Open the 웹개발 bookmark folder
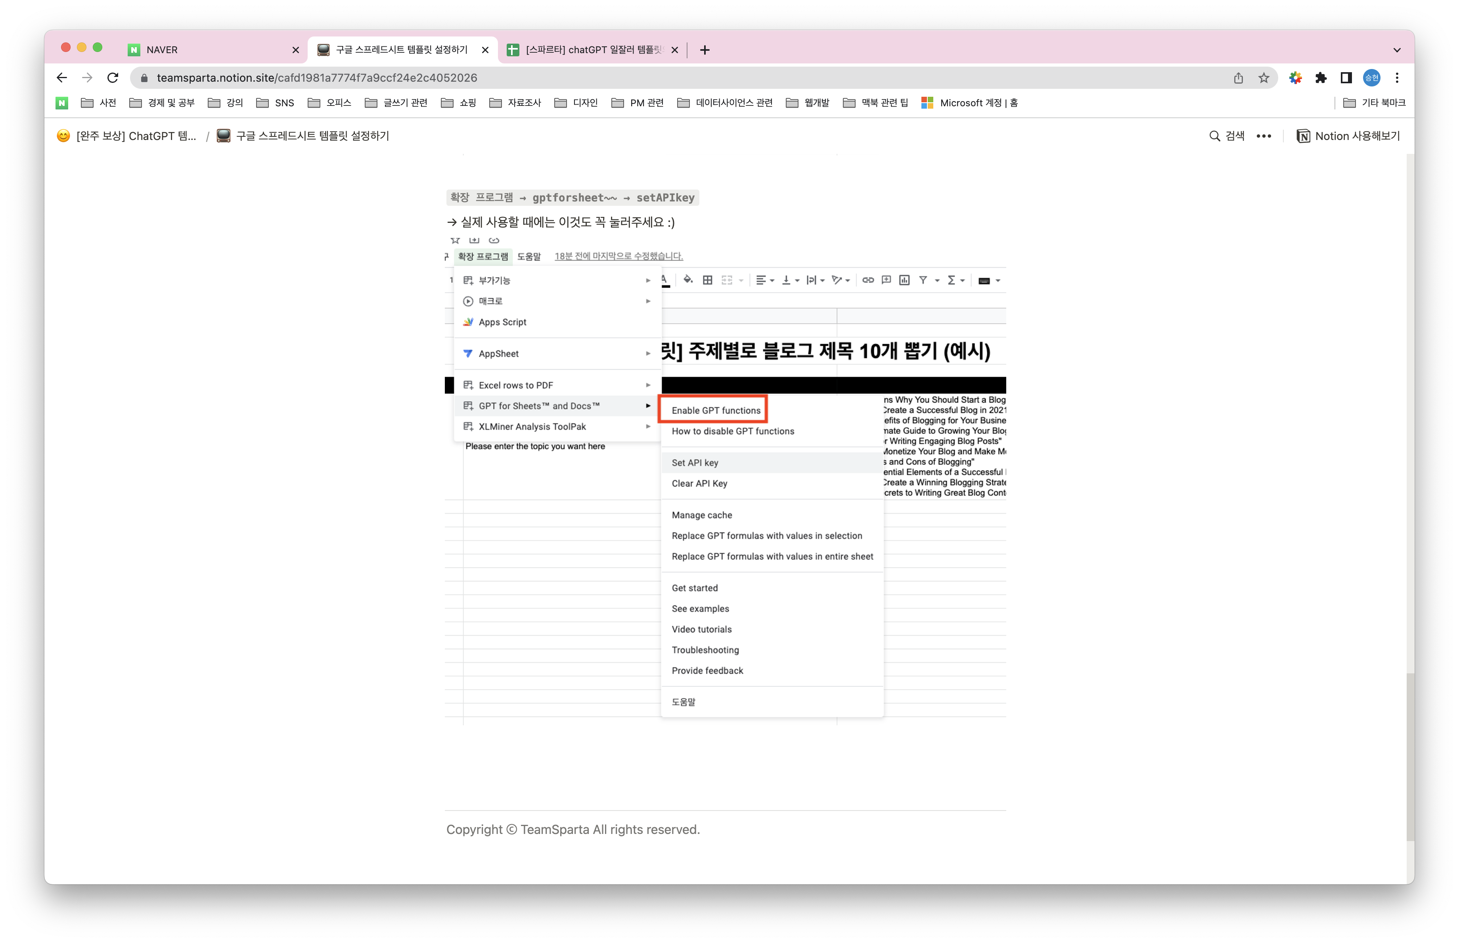 point(808,103)
